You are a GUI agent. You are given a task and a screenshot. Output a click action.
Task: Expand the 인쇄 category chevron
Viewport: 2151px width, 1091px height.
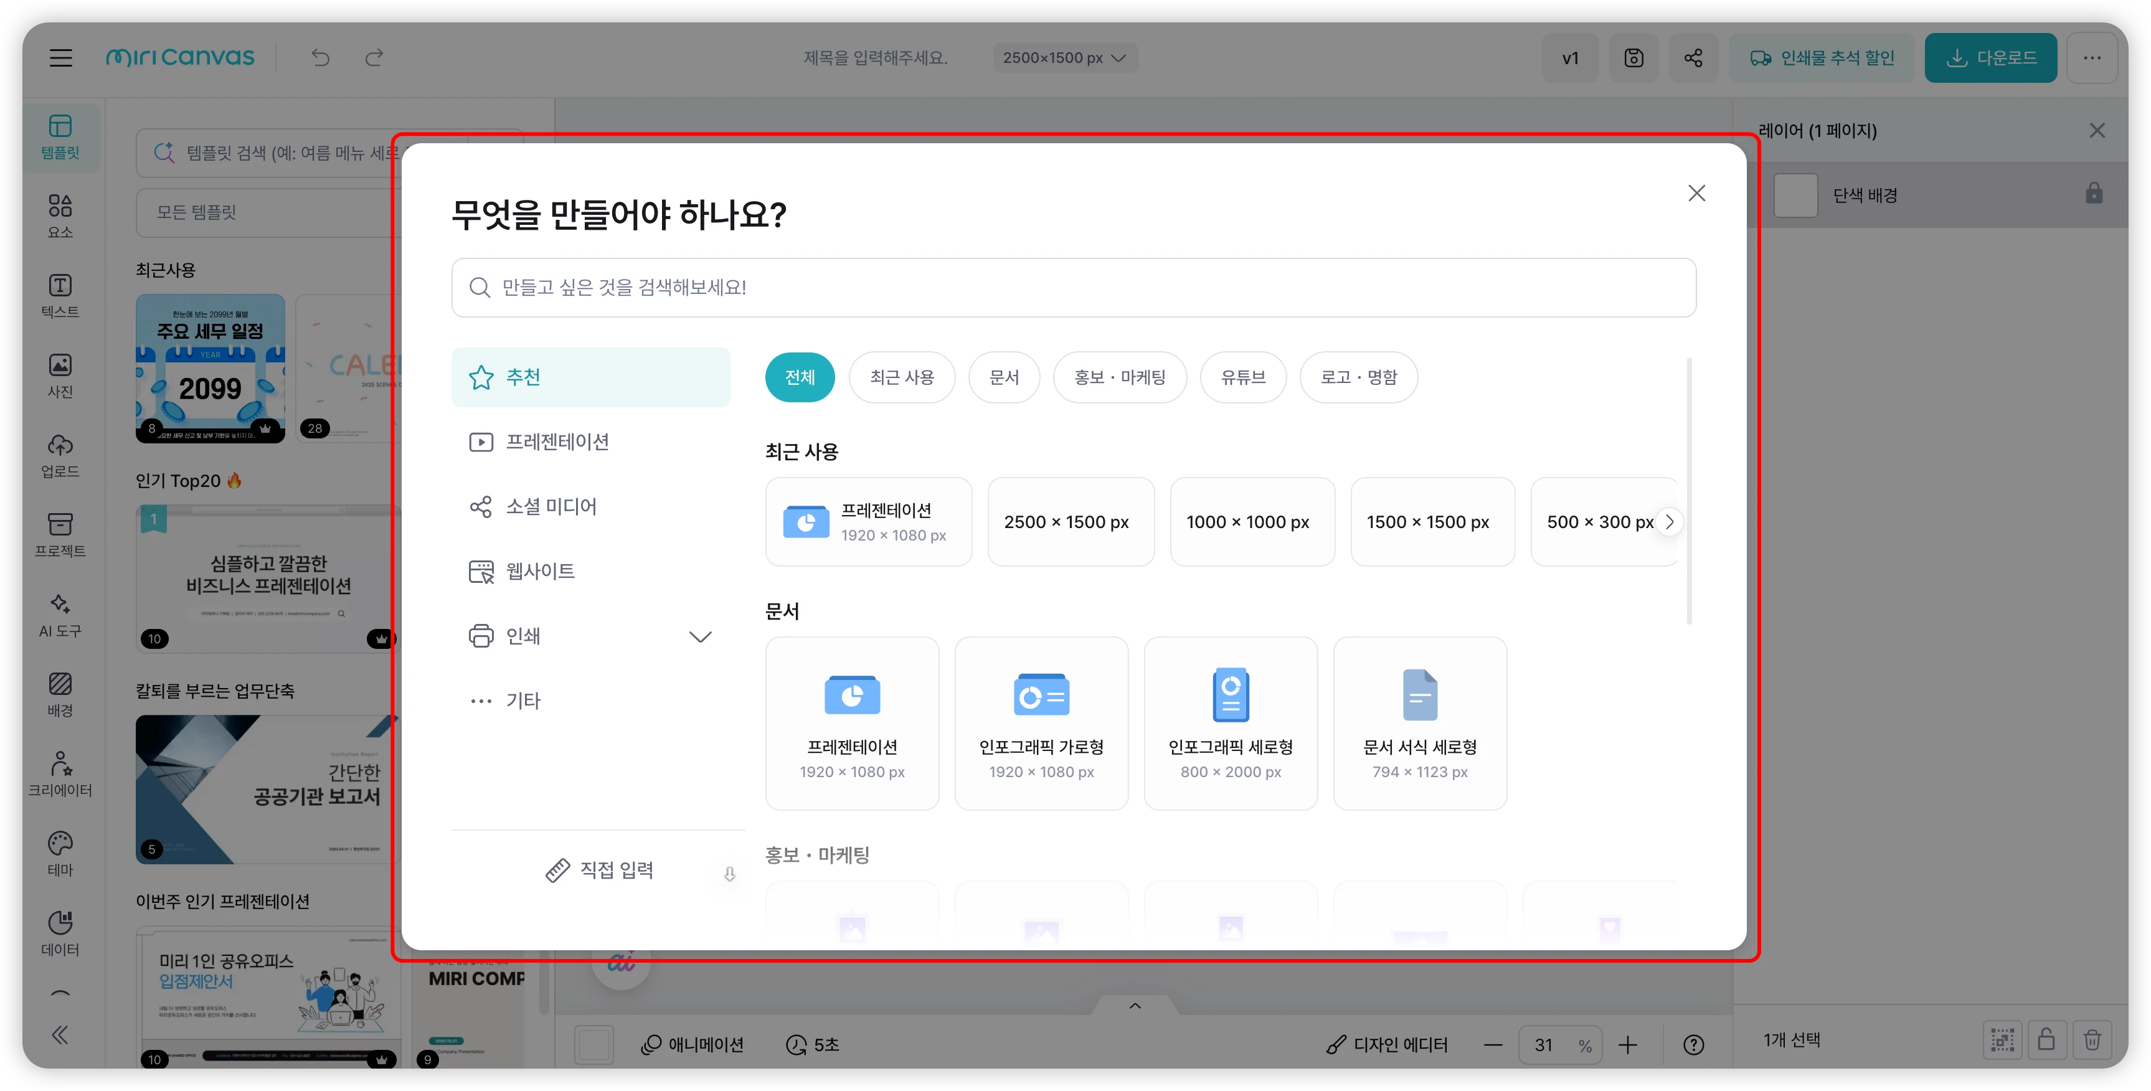pyautogui.click(x=700, y=637)
